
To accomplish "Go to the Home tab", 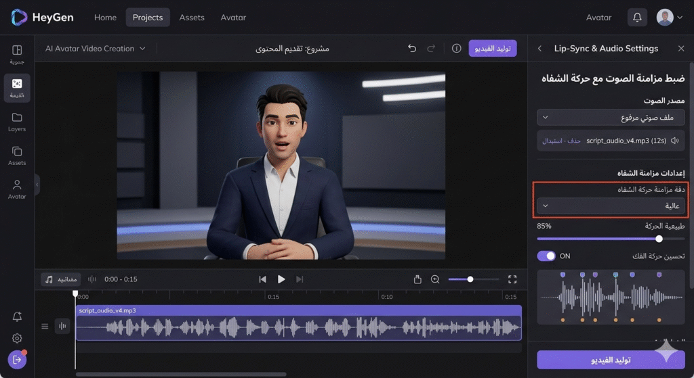I will tap(105, 18).
